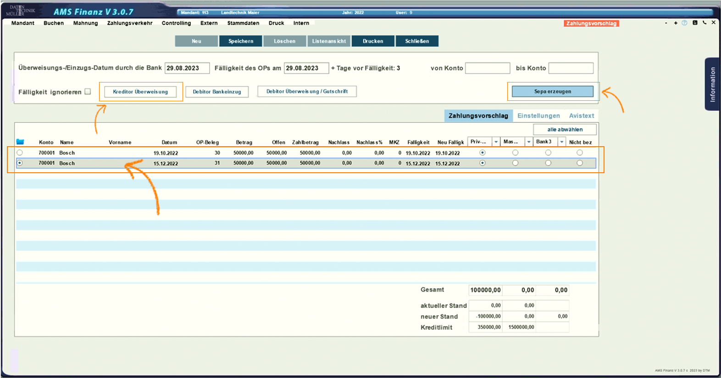Expand the Priv-... bank column dropdown
Screen dimensions: 721x378
point(496,142)
